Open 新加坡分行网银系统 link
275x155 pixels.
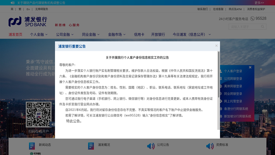pos(238,116)
